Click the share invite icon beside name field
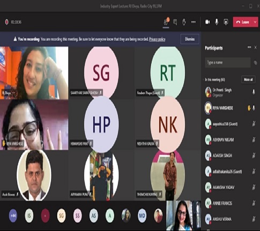Screen dimensions: 260x231 (255, 62)
